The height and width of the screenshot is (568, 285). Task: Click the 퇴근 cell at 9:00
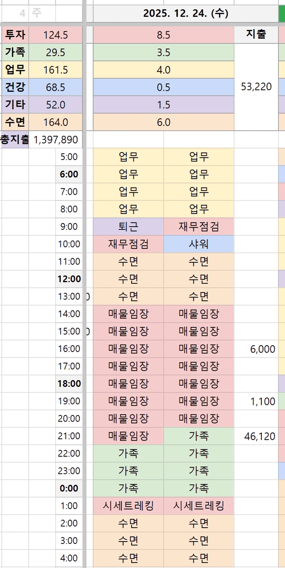click(128, 227)
